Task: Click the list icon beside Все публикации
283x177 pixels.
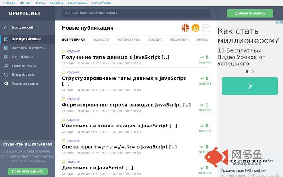Action: click(6, 39)
